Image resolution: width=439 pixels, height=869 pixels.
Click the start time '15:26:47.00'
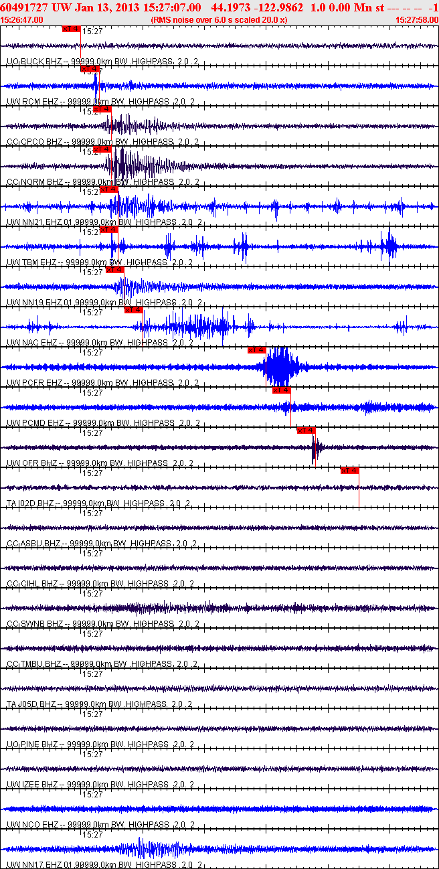pyautogui.click(x=22, y=20)
